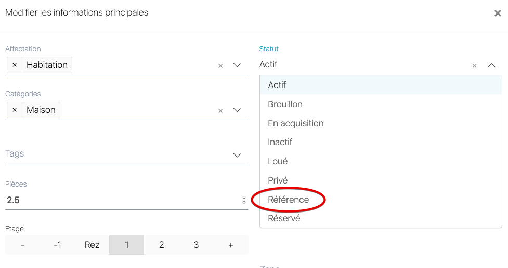This screenshot has width=508, height=268.
Task: Select the Référence status option
Action: point(288,200)
